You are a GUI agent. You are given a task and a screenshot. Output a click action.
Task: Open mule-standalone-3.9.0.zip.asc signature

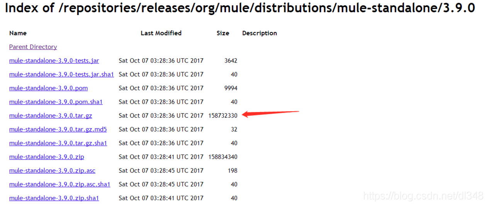(52, 171)
